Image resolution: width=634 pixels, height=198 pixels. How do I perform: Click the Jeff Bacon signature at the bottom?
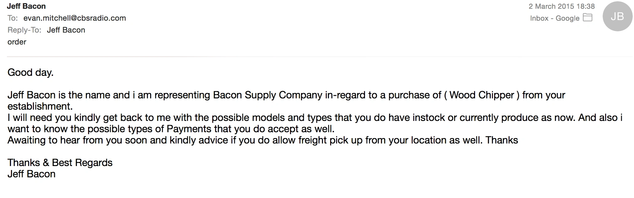(x=31, y=174)
